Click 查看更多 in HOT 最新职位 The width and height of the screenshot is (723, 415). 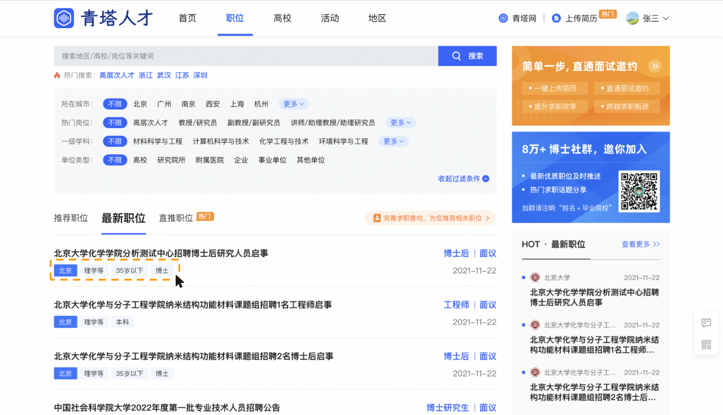pos(641,244)
